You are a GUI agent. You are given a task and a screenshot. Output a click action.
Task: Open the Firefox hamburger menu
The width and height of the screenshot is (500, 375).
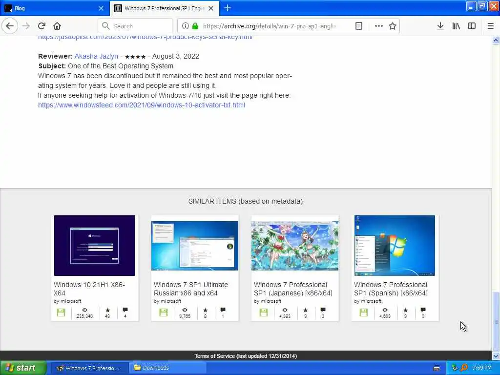[491, 26]
